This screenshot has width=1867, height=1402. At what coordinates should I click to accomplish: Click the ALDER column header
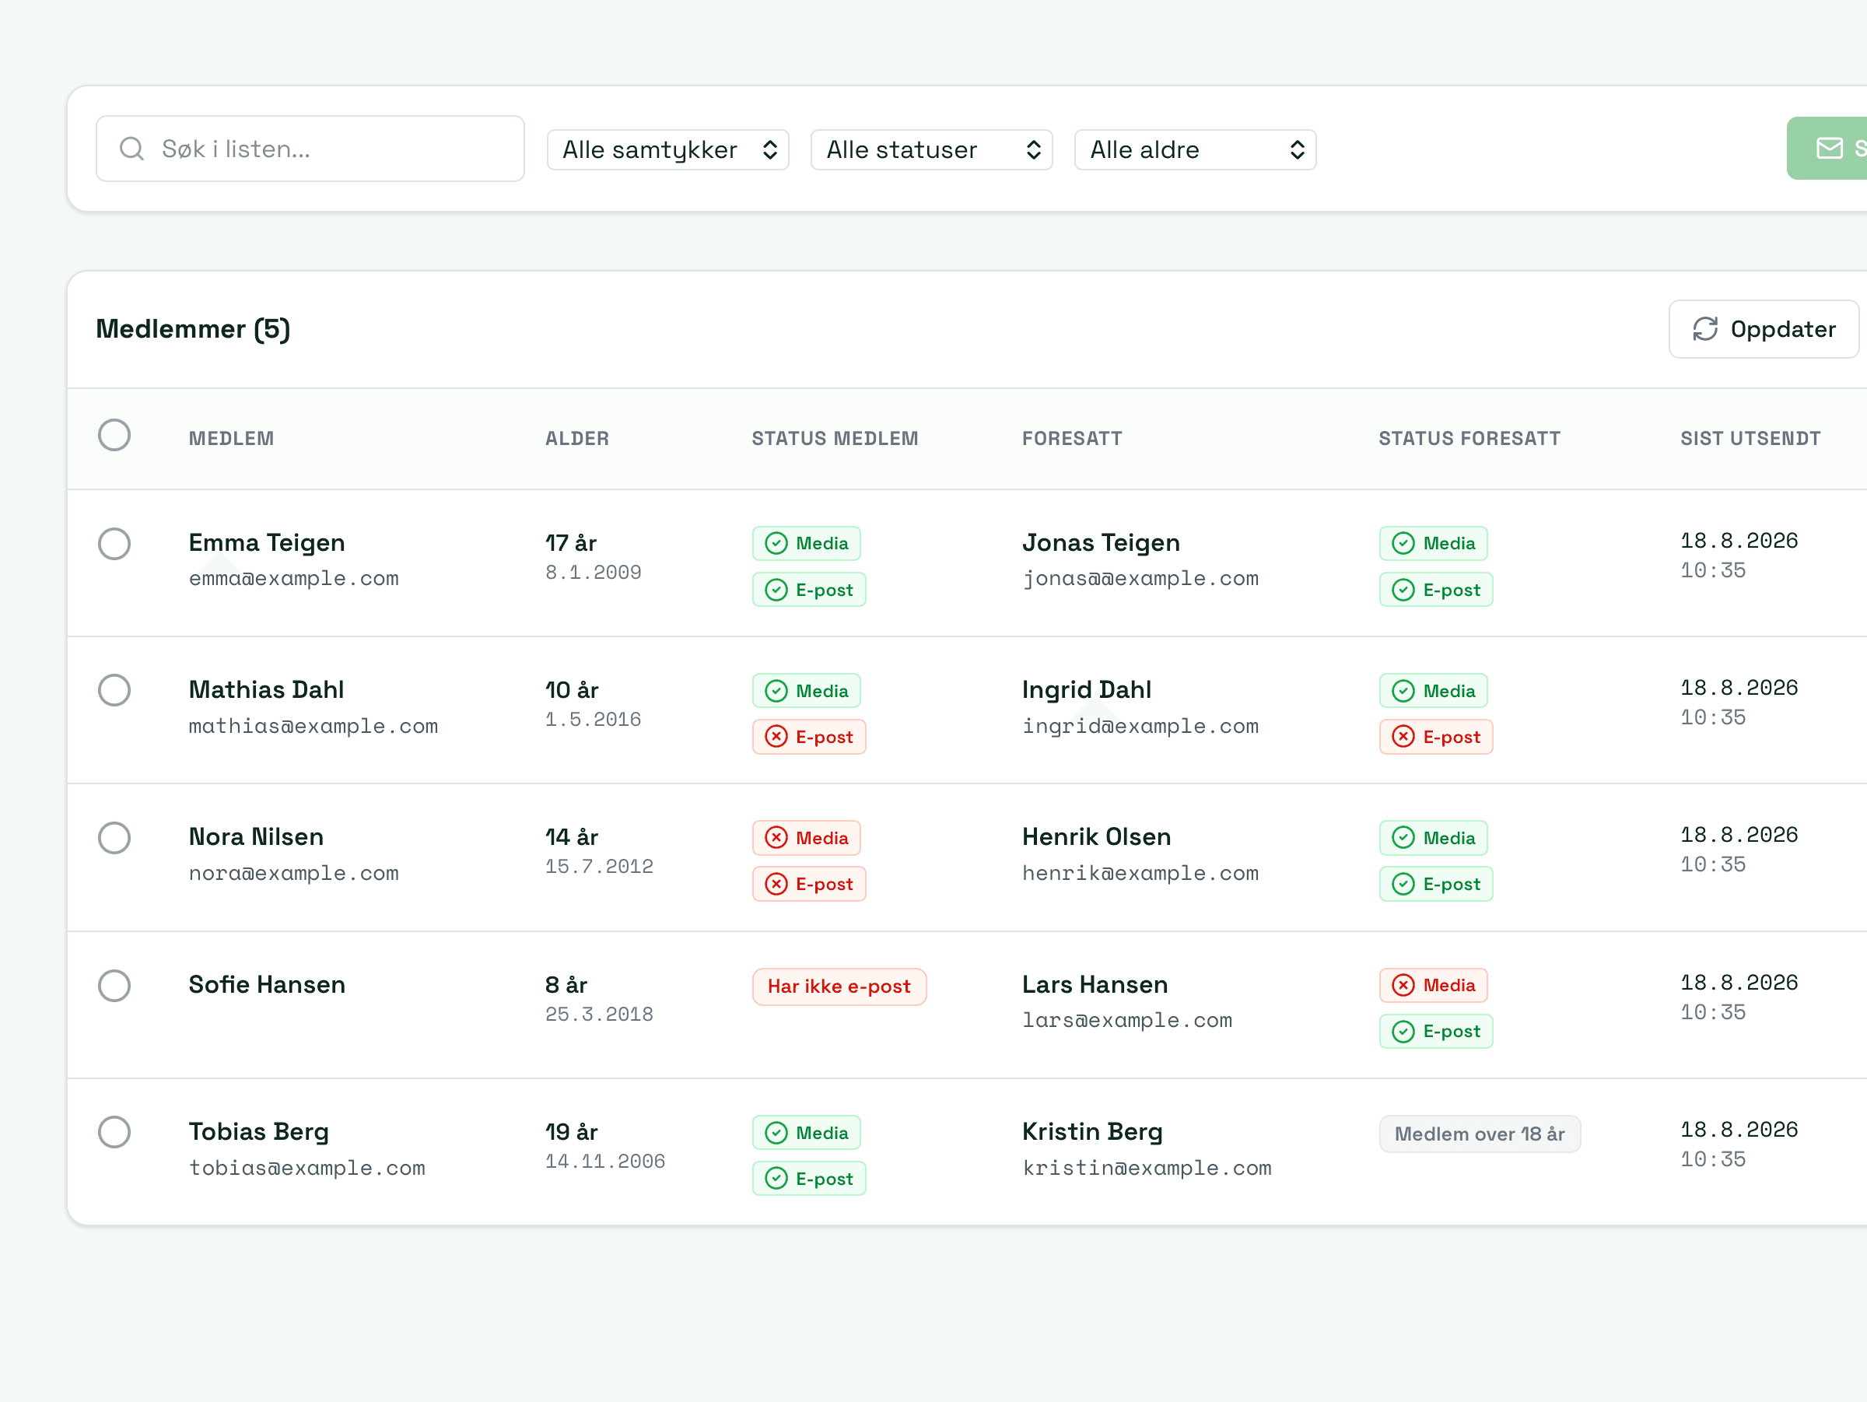(577, 439)
